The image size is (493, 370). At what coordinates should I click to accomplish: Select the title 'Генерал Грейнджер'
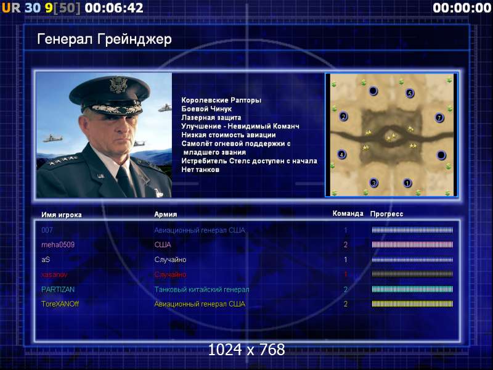104,39
